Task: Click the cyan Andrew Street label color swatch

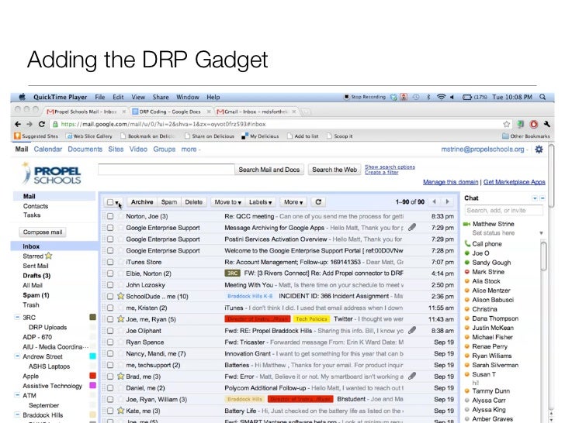Action: pyautogui.click(x=92, y=356)
